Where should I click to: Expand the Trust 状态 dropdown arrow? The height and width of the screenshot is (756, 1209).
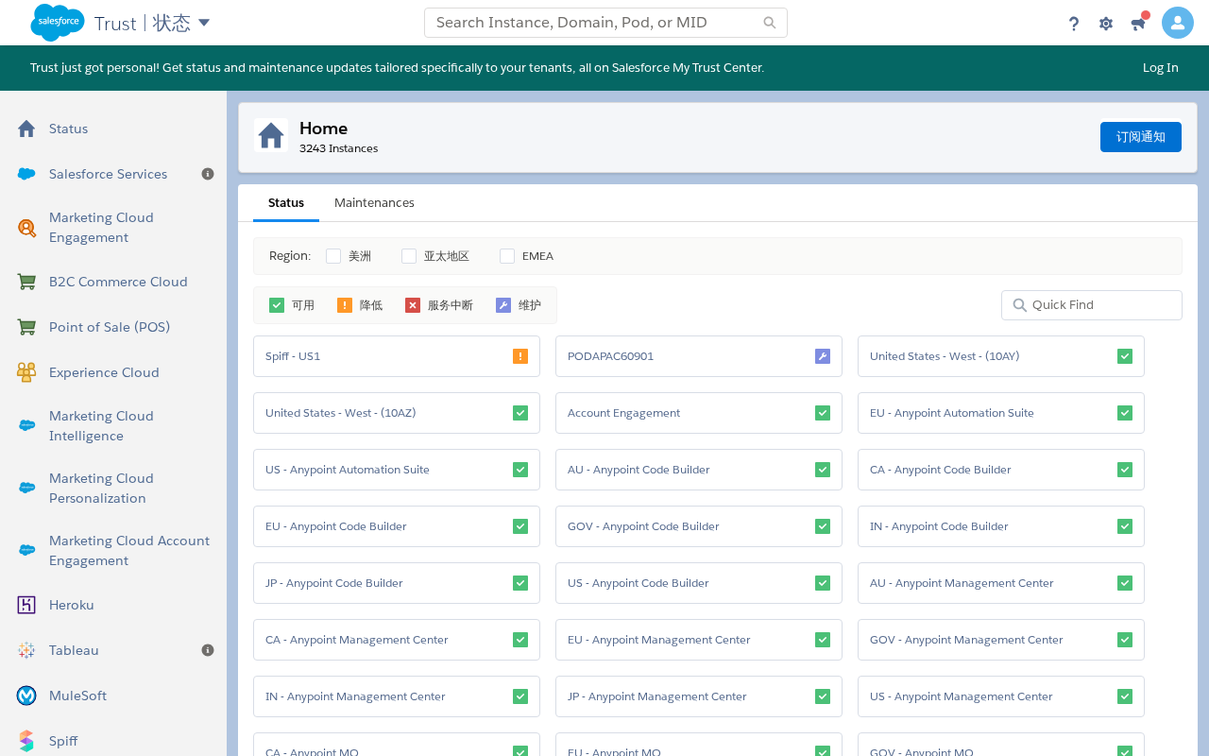coord(204,22)
